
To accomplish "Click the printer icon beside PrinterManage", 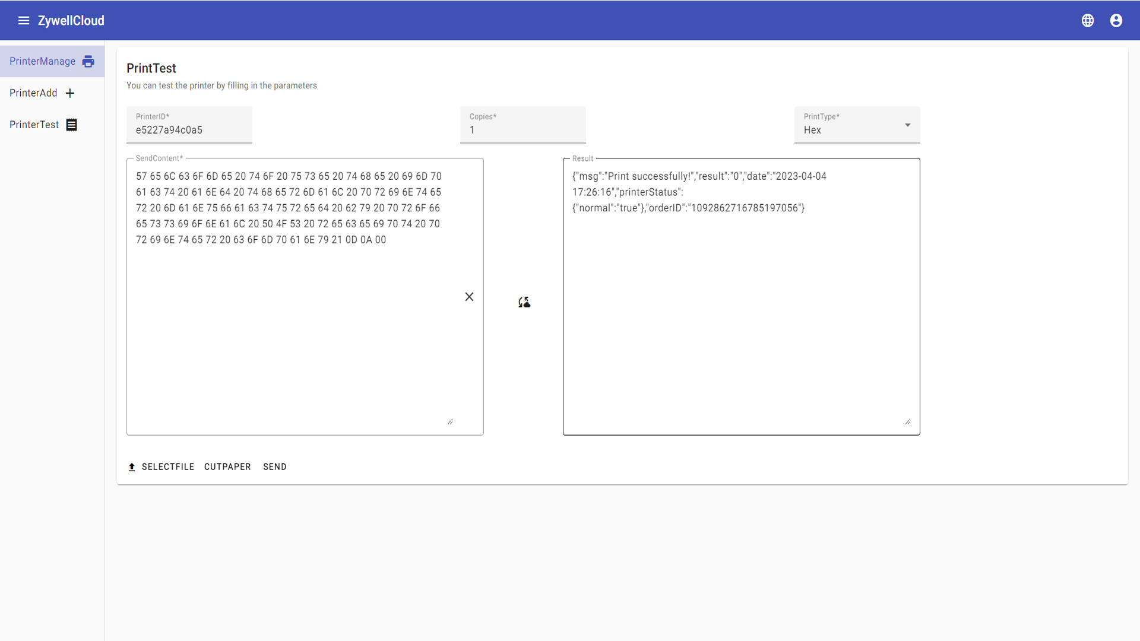I will coord(88,62).
